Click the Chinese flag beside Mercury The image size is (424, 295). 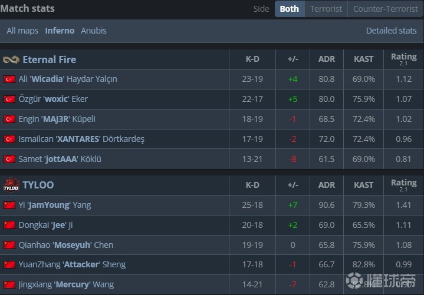coord(9,284)
